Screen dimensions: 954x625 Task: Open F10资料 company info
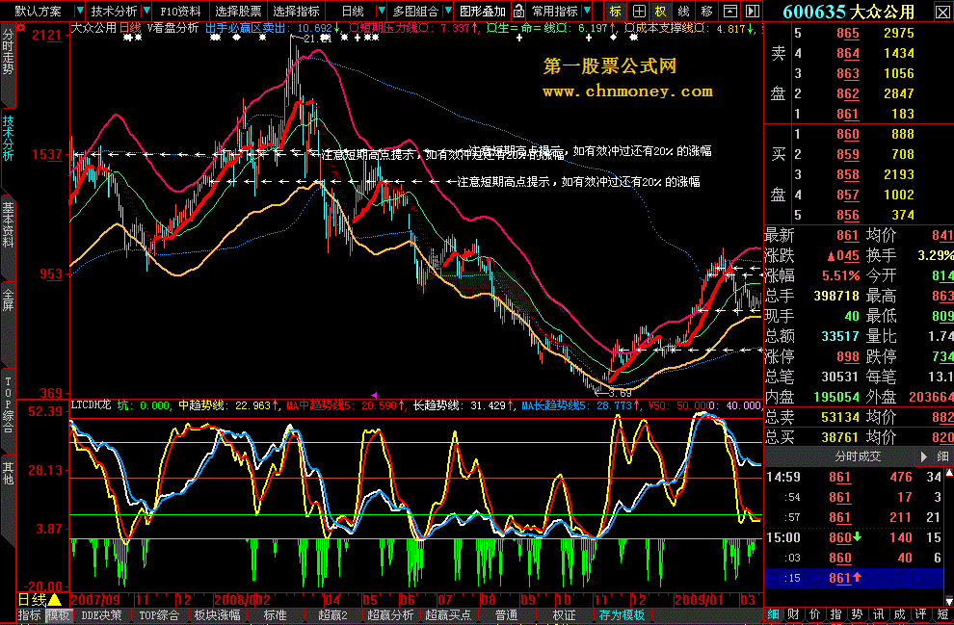point(181,11)
